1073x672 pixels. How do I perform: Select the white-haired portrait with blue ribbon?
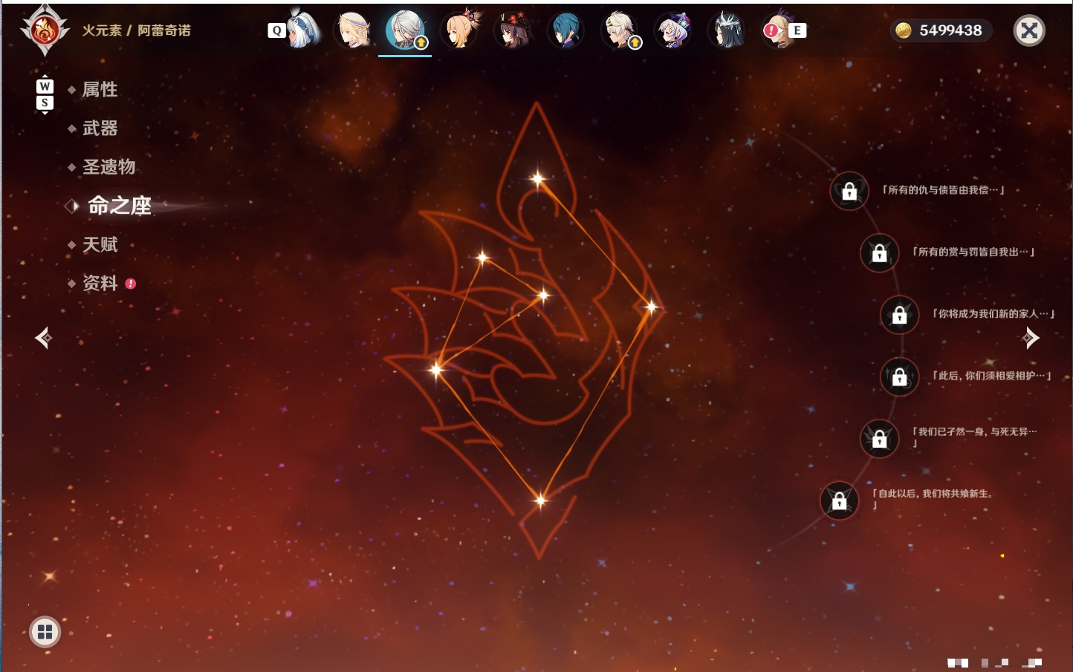coord(302,30)
